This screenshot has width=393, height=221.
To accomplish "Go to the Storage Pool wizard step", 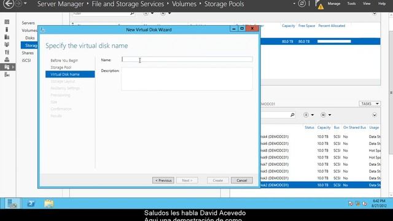I will tap(61, 68).
